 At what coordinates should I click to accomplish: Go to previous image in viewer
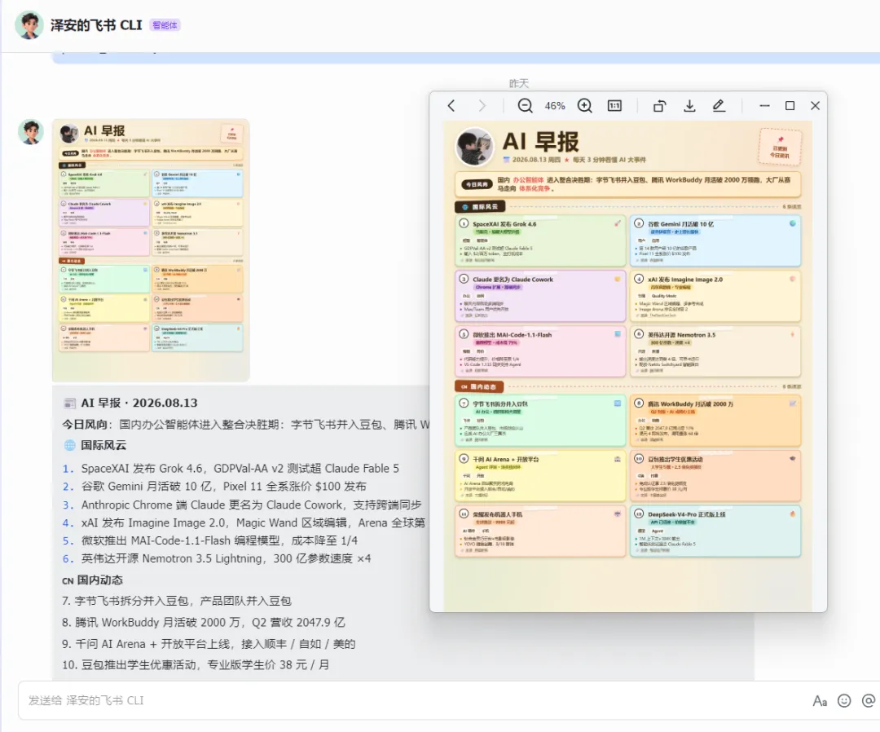point(451,105)
